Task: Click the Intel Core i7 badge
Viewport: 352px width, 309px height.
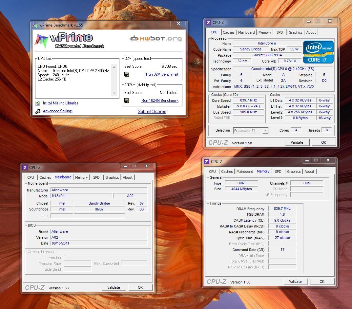Action: pyautogui.click(x=318, y=52)
